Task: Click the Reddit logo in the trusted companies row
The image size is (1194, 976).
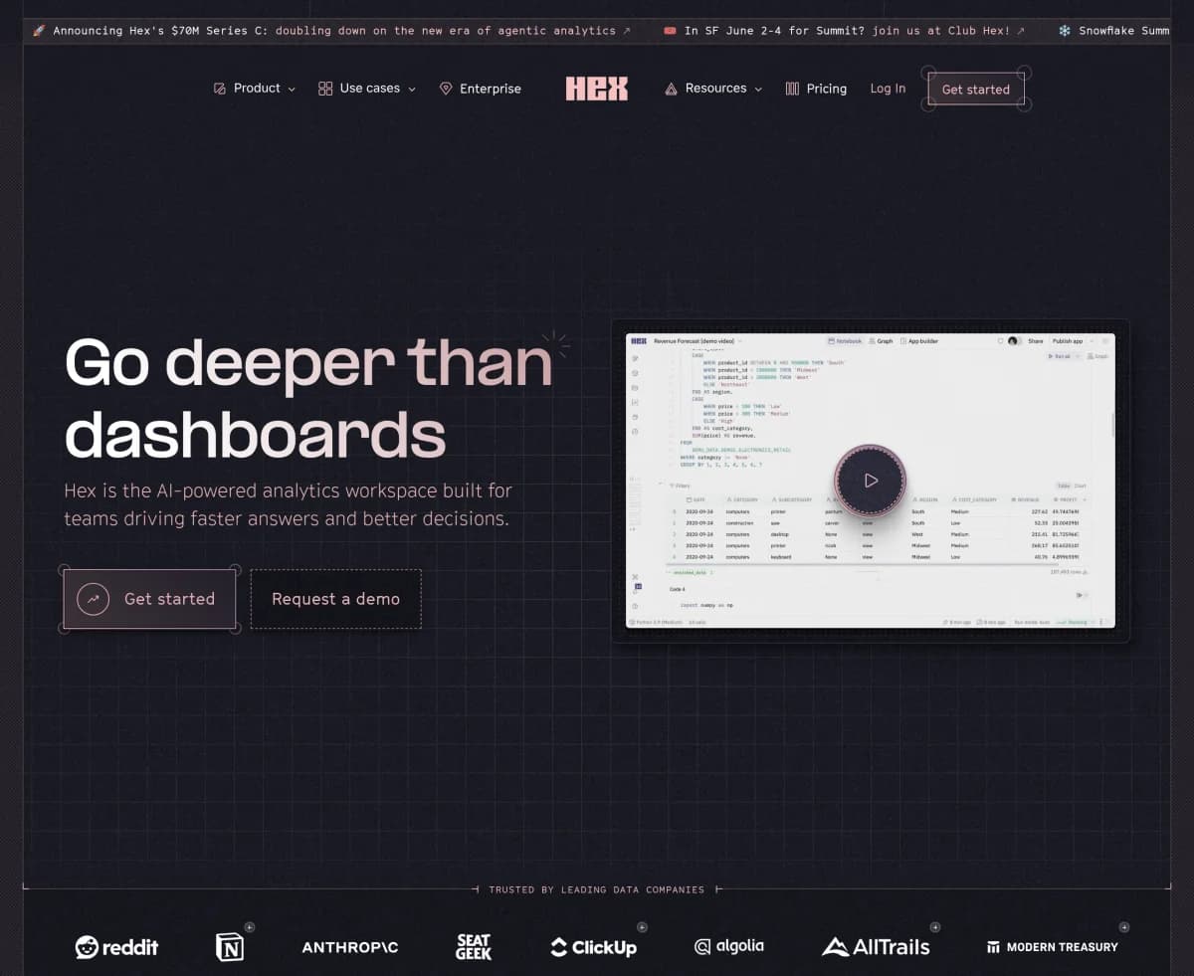Action: pyautogui.click(x=116, y=947)
